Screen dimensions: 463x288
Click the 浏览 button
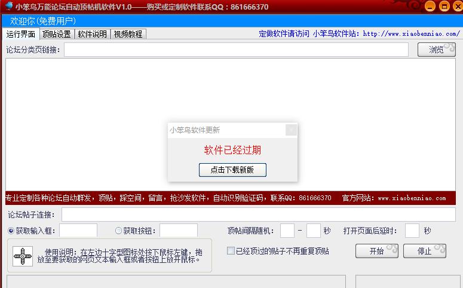[x=437, y=50]
